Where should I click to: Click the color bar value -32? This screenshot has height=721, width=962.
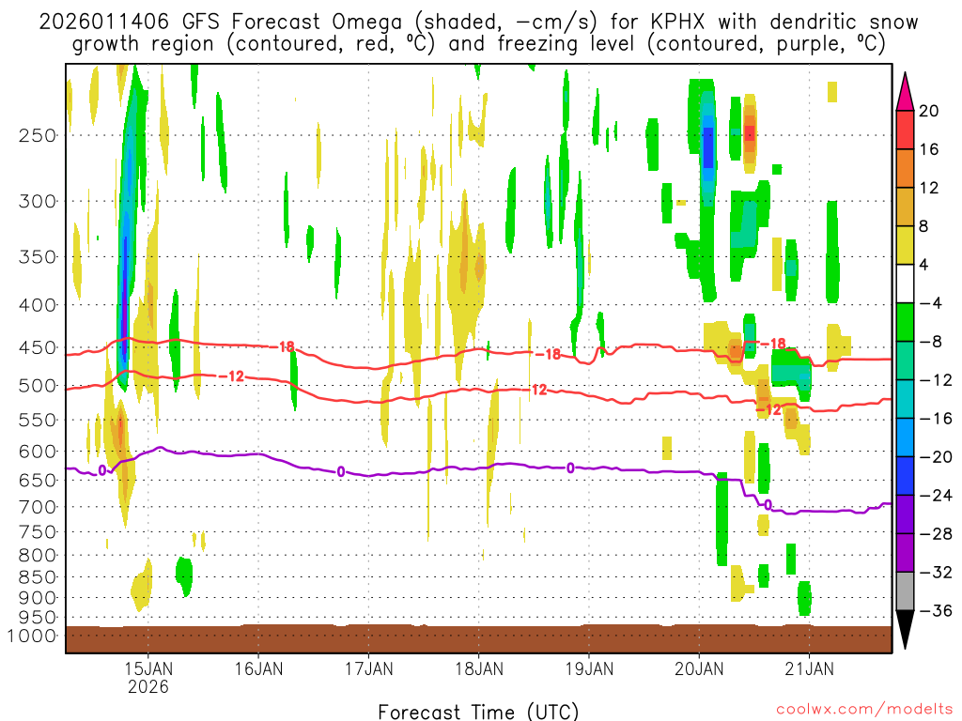tap(935, 573)
